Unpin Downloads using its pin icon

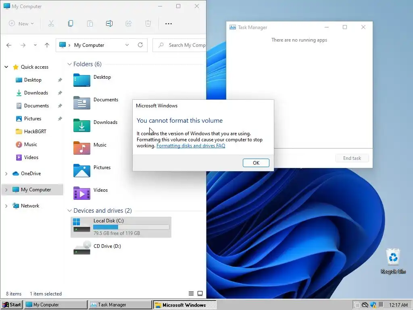point(60,93)
